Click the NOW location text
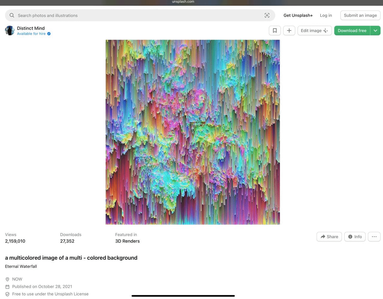Viewport: 383px width, 299px height. 17,279
